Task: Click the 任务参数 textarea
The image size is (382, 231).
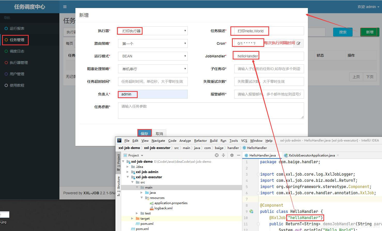Action: 211,110
